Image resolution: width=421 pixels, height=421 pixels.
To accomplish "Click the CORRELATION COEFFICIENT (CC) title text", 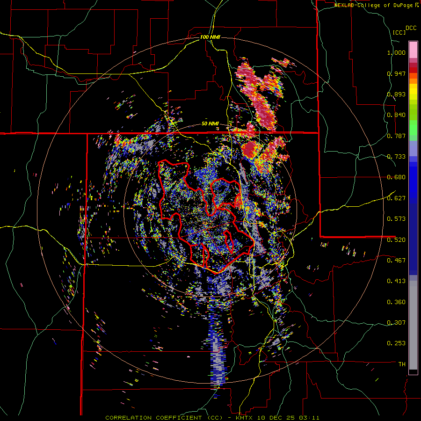I will pos(164,418).
